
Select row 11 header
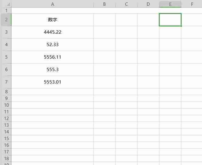coord(6,112)
